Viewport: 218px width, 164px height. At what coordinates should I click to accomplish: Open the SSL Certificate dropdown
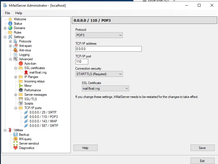pyautogui.click(x=105, y=89)
